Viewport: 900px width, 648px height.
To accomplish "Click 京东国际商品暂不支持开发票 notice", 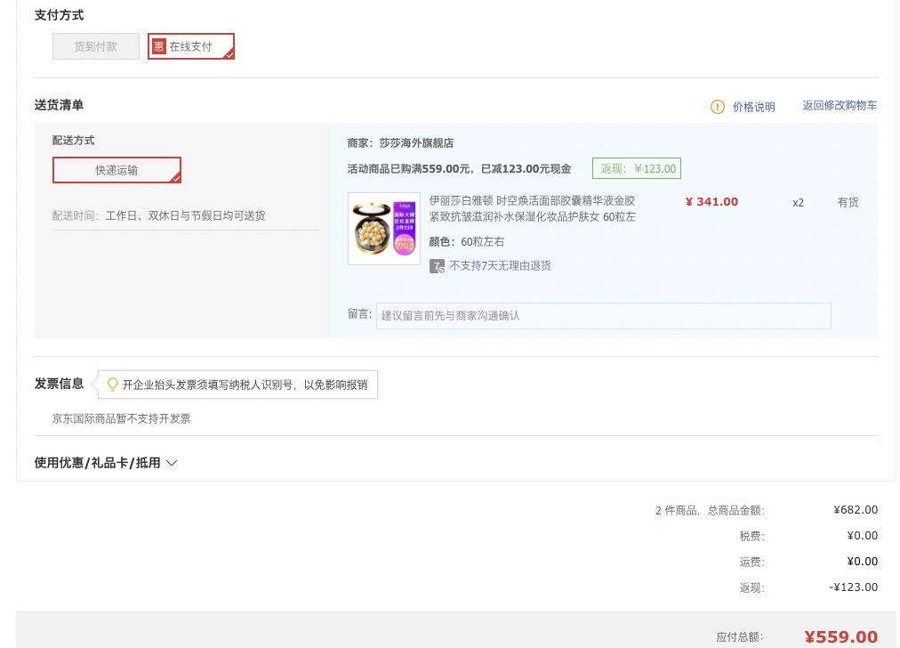I will 121,418.
